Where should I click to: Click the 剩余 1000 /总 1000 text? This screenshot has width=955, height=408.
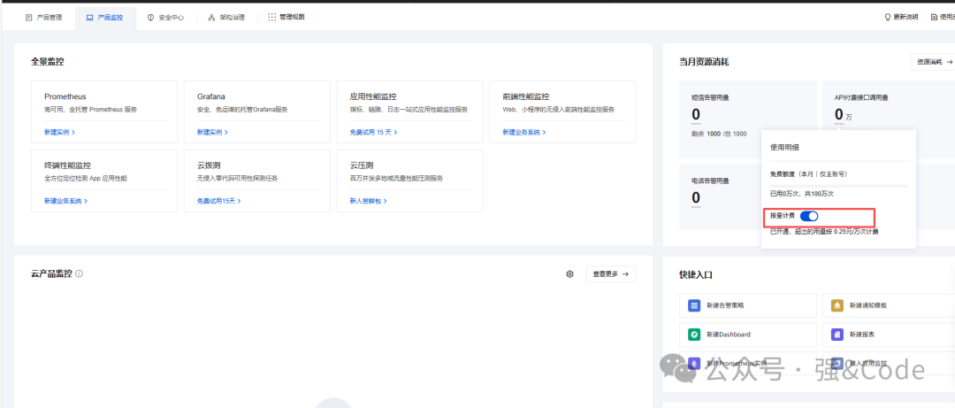coord(719,134)
